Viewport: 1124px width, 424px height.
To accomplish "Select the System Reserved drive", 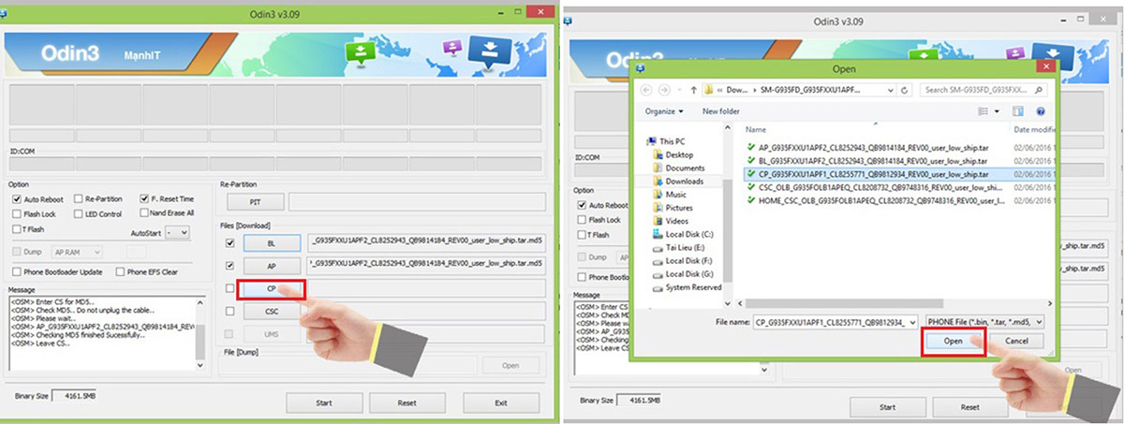I will tap(686, 287).
